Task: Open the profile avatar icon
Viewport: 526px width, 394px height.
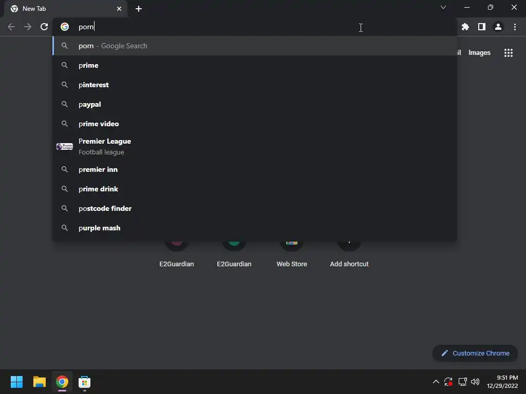Action: [x=498, y=27]
